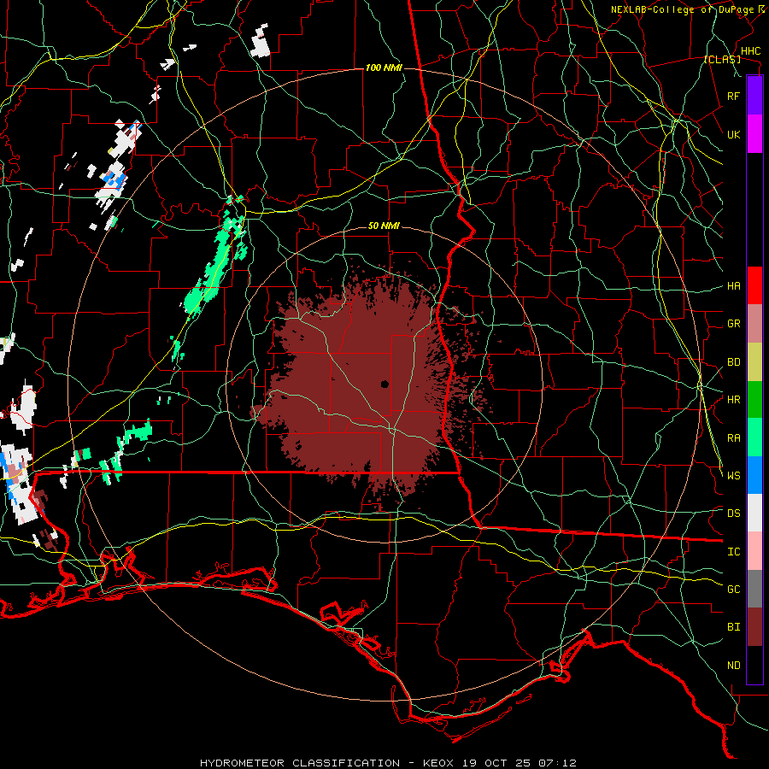Click the Hydrometeor Classification KEOX timestamp caption

(388, 763)
